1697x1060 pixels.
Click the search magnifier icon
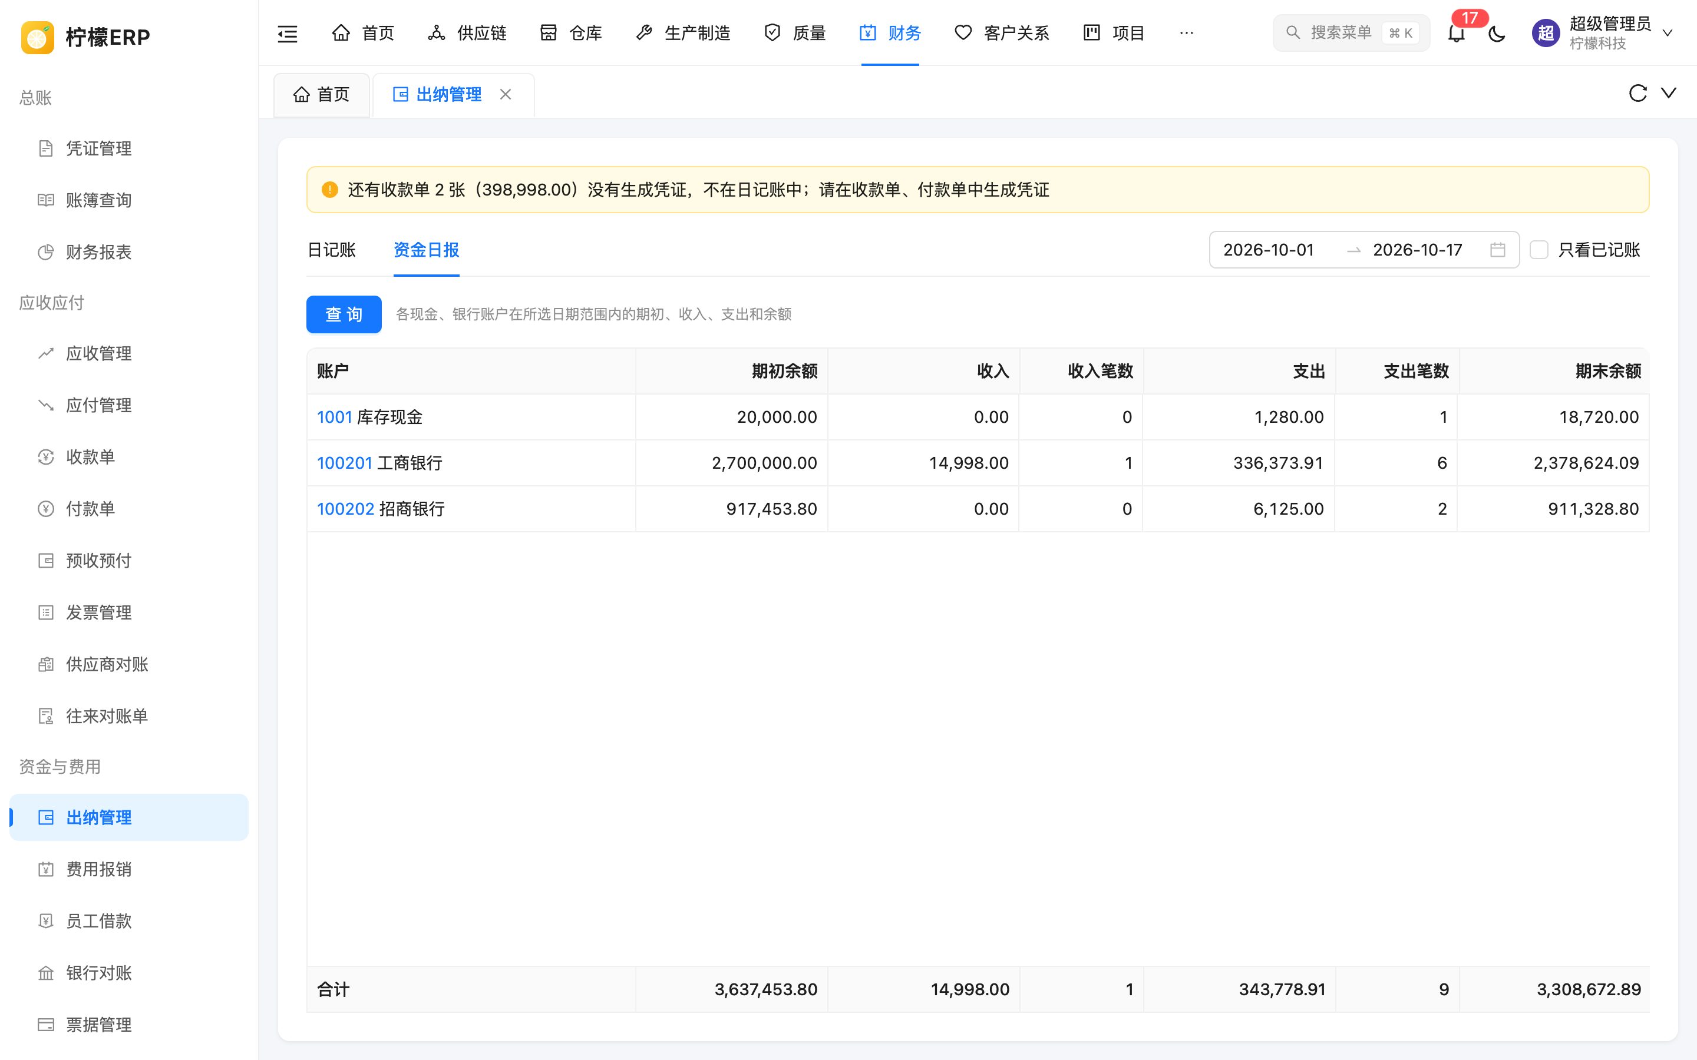[x=1292, y=33]
